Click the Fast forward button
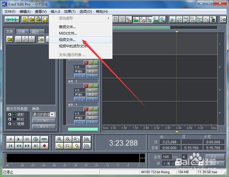This screenshot has height=177, width=229. (27, 146)
